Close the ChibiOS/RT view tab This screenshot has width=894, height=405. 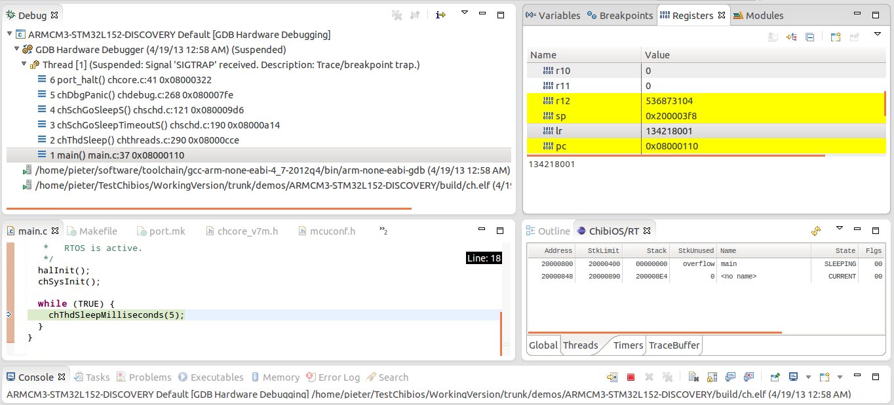point(646,231)
